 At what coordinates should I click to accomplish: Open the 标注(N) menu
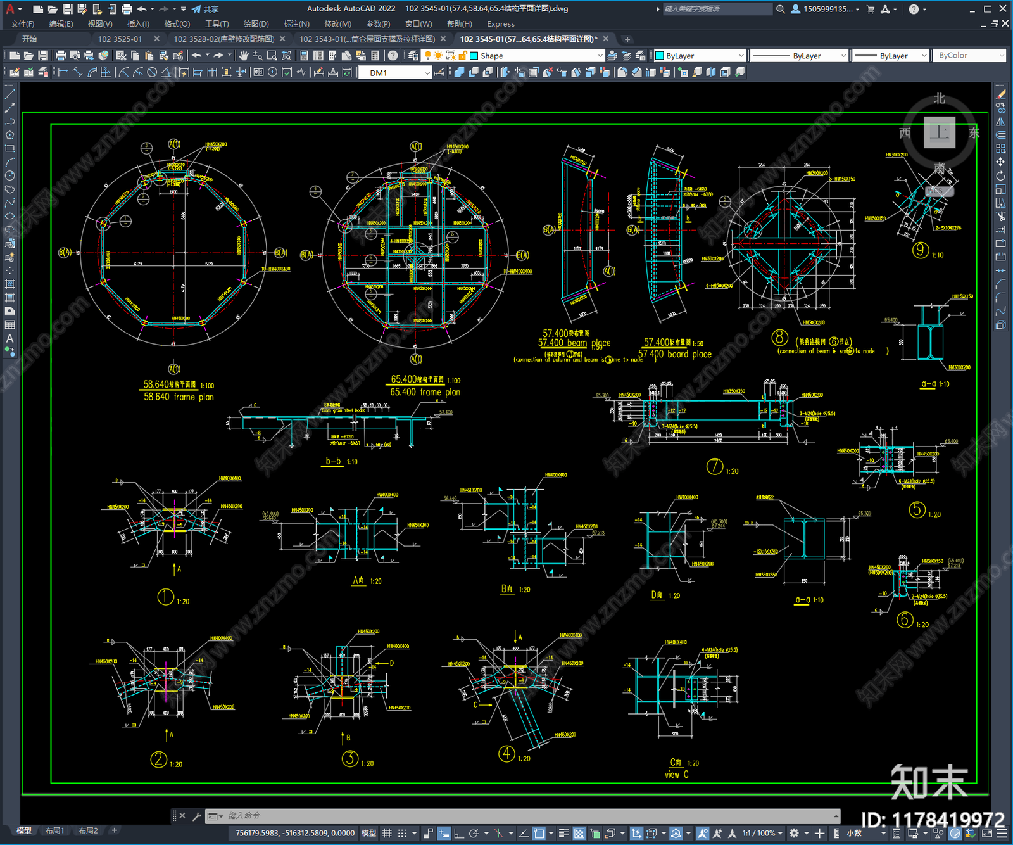coord(296,24)
